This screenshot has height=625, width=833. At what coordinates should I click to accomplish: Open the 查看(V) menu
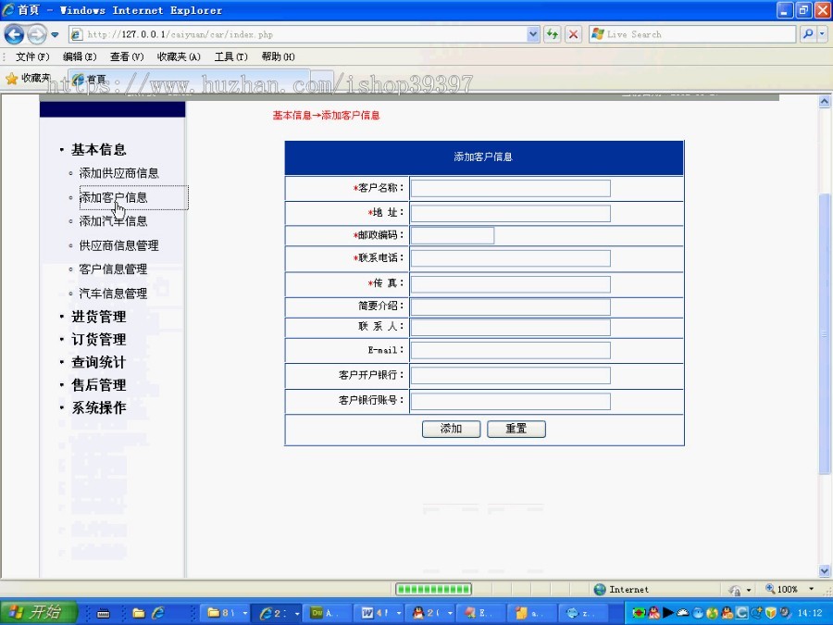point(127,56)
